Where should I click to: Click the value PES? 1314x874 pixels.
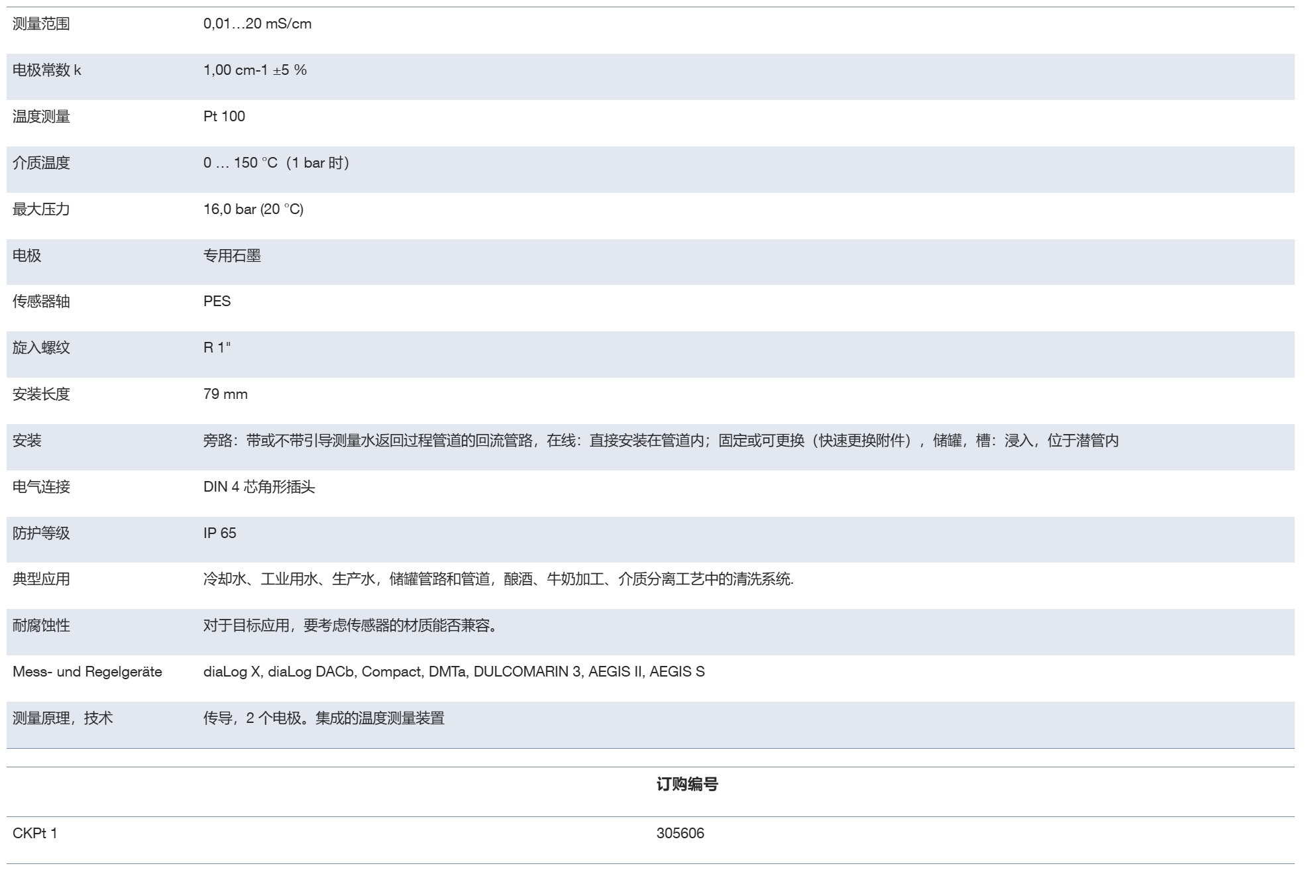pos(217,301)
